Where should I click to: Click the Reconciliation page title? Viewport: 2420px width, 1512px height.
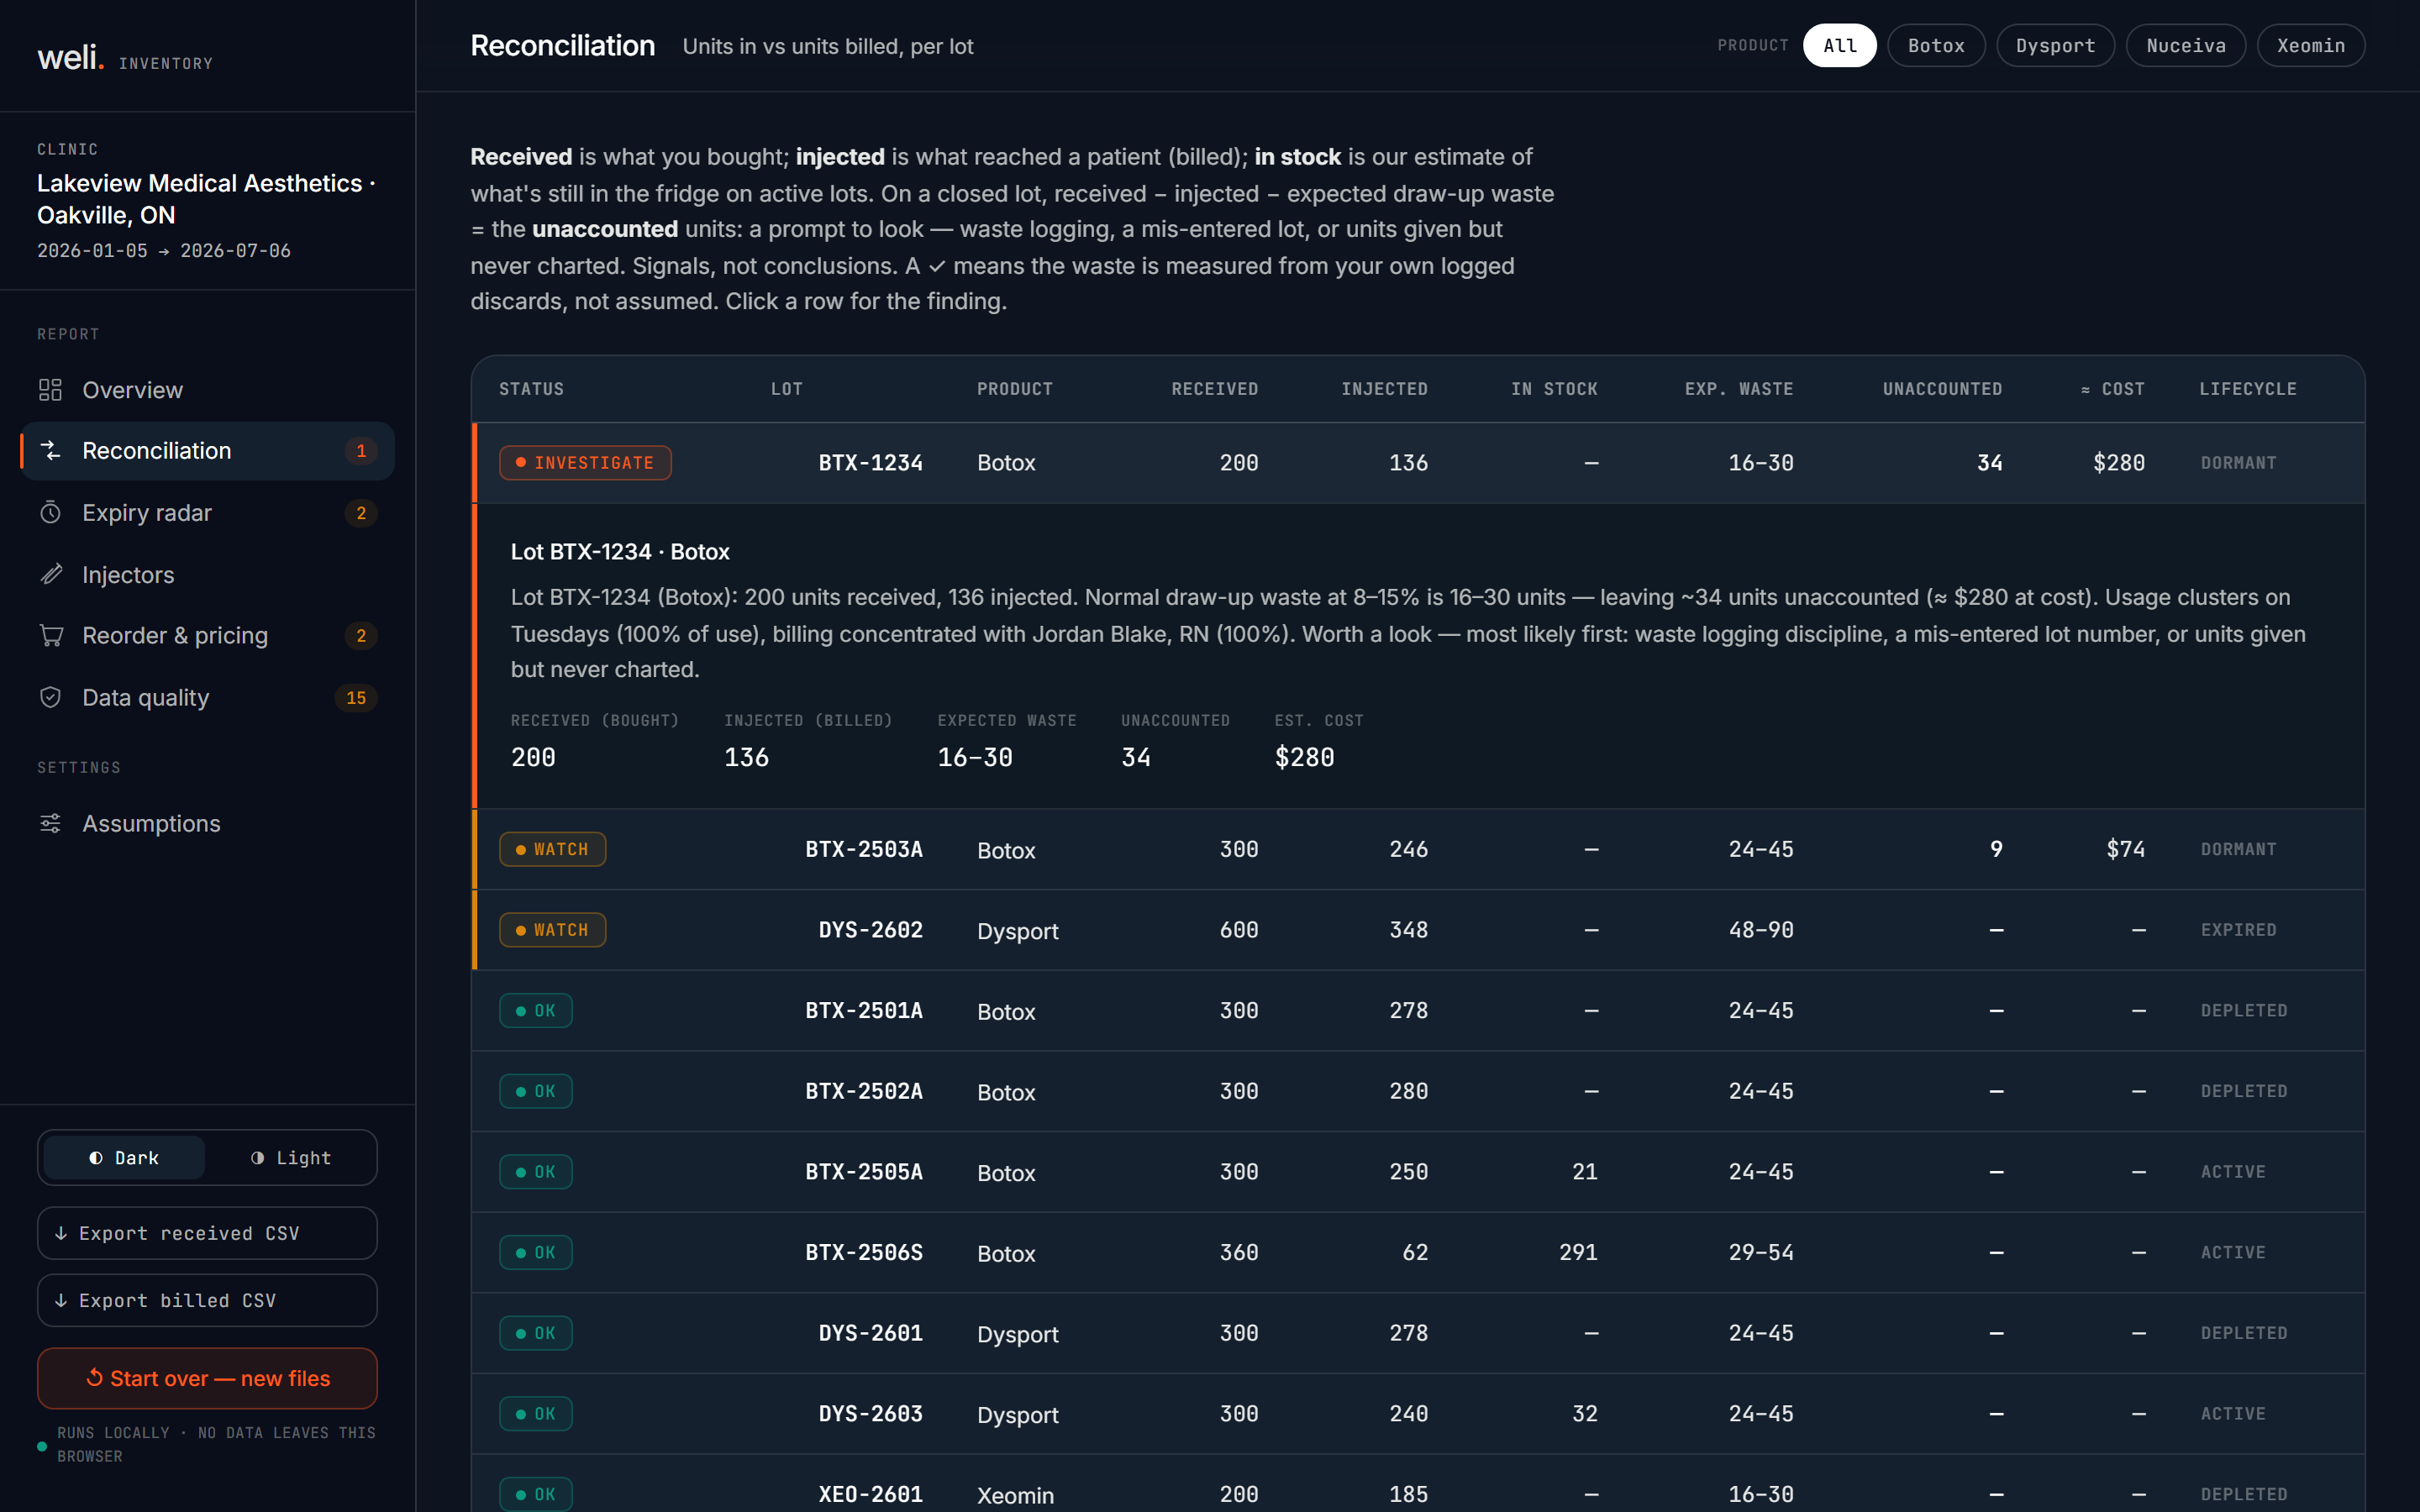(x=563, y=46)
